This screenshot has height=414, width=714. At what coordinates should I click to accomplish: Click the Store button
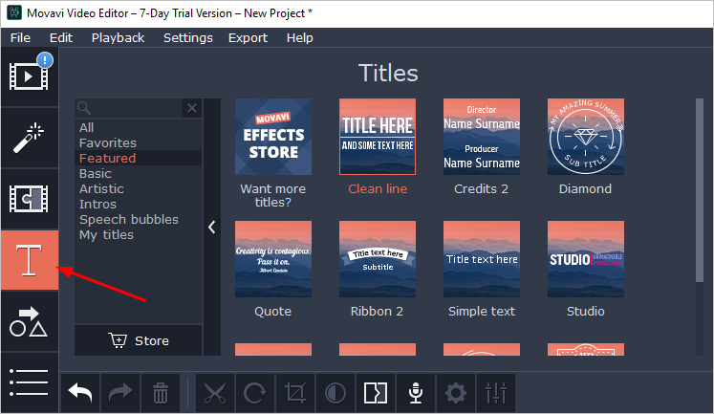(138, 340)
